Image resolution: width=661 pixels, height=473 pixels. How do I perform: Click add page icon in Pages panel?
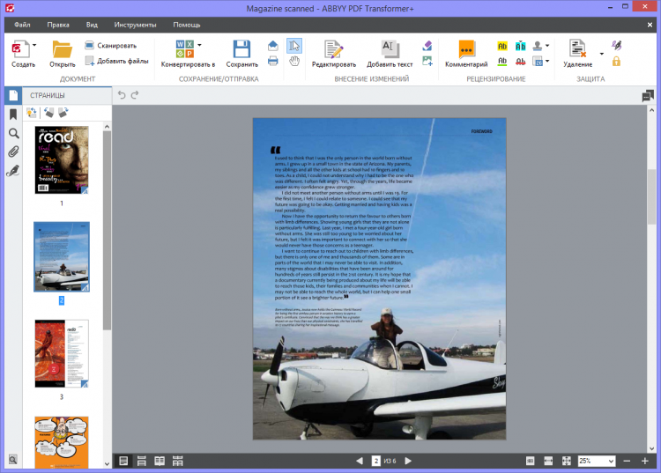[32, 113]
